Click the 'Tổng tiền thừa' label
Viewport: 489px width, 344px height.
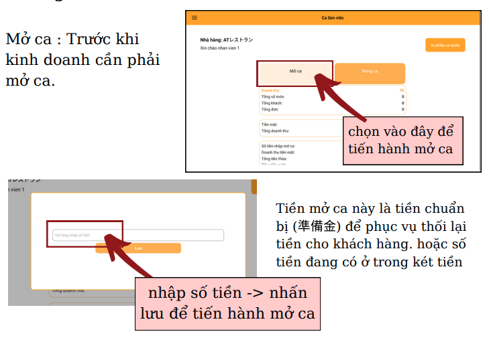(274, 159)
